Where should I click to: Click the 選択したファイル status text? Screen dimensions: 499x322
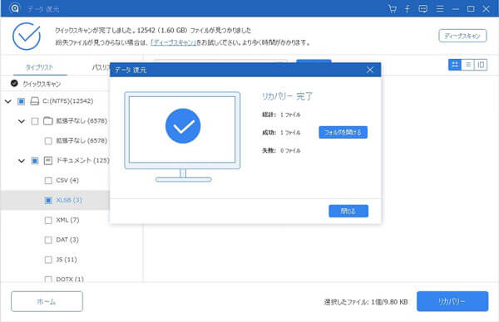point(366,302)
